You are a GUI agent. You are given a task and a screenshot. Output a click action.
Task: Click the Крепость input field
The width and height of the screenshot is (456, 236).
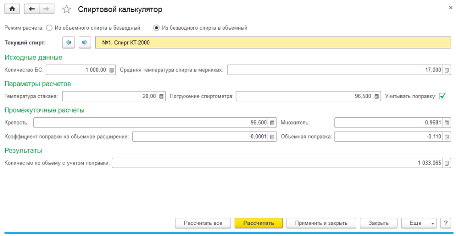point(151,123)
